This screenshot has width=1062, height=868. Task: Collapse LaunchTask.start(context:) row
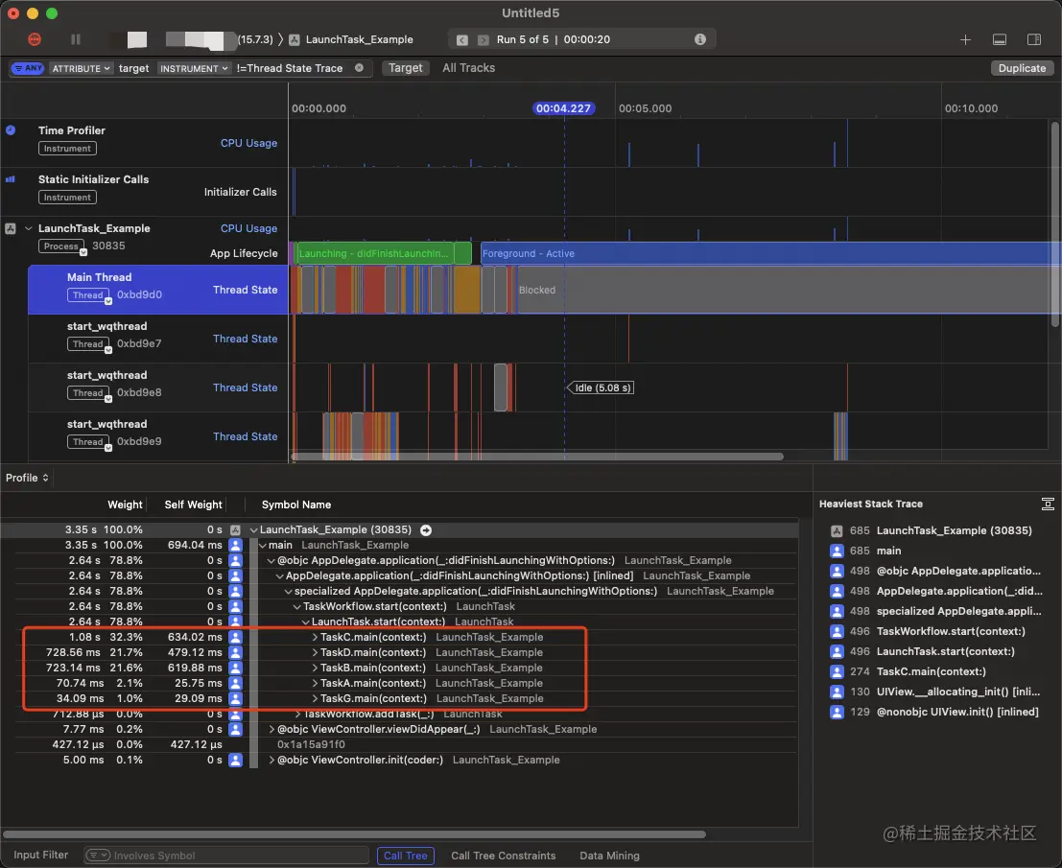coord(305,622)
